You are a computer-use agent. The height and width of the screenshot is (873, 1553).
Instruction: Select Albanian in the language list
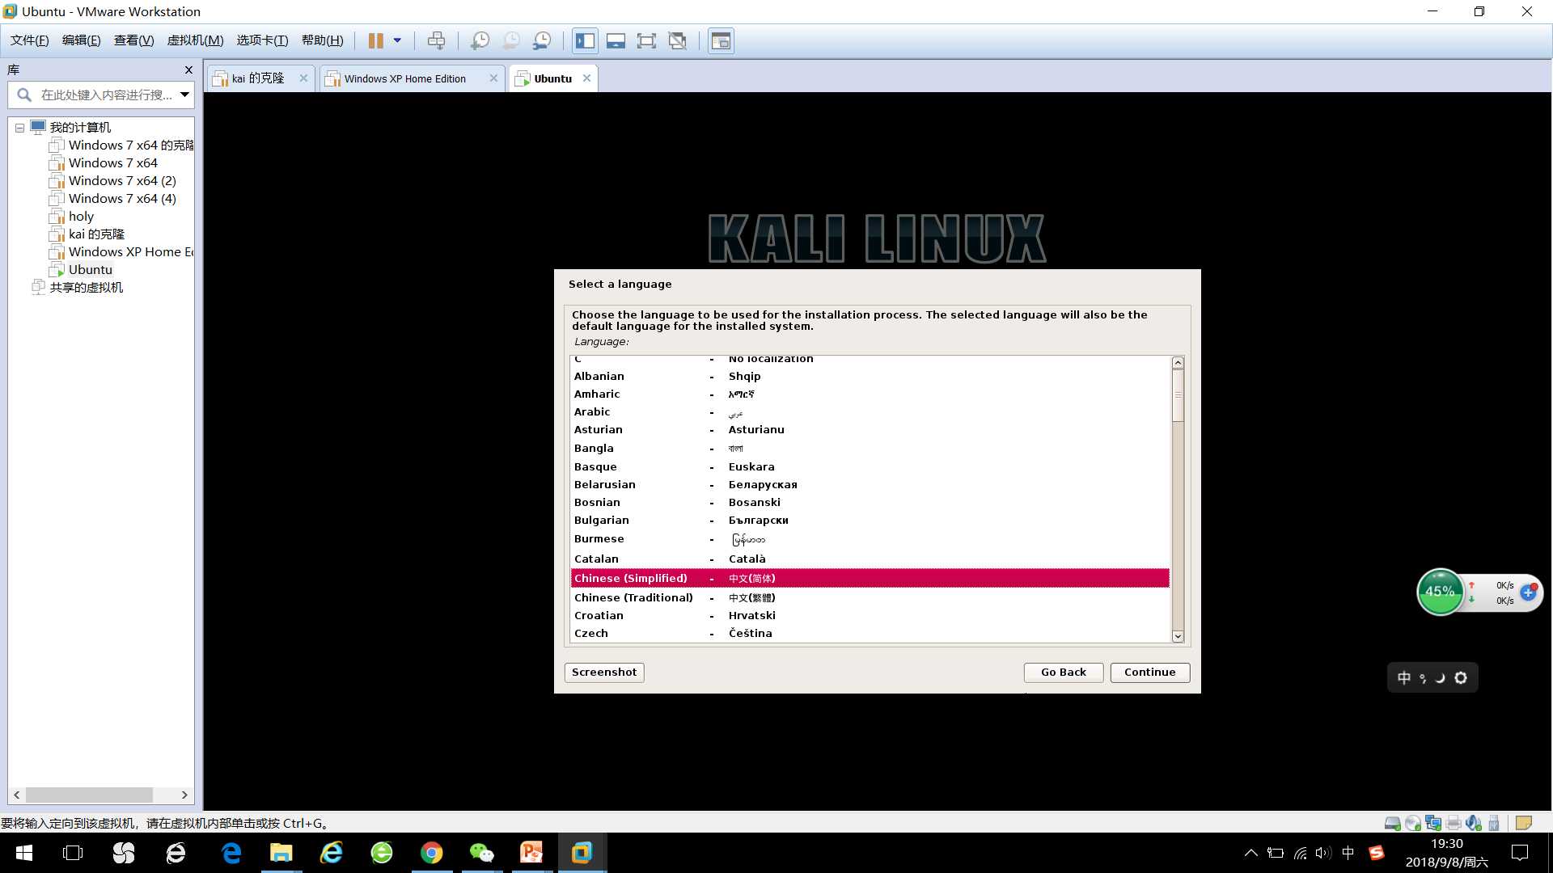(870, 377)
